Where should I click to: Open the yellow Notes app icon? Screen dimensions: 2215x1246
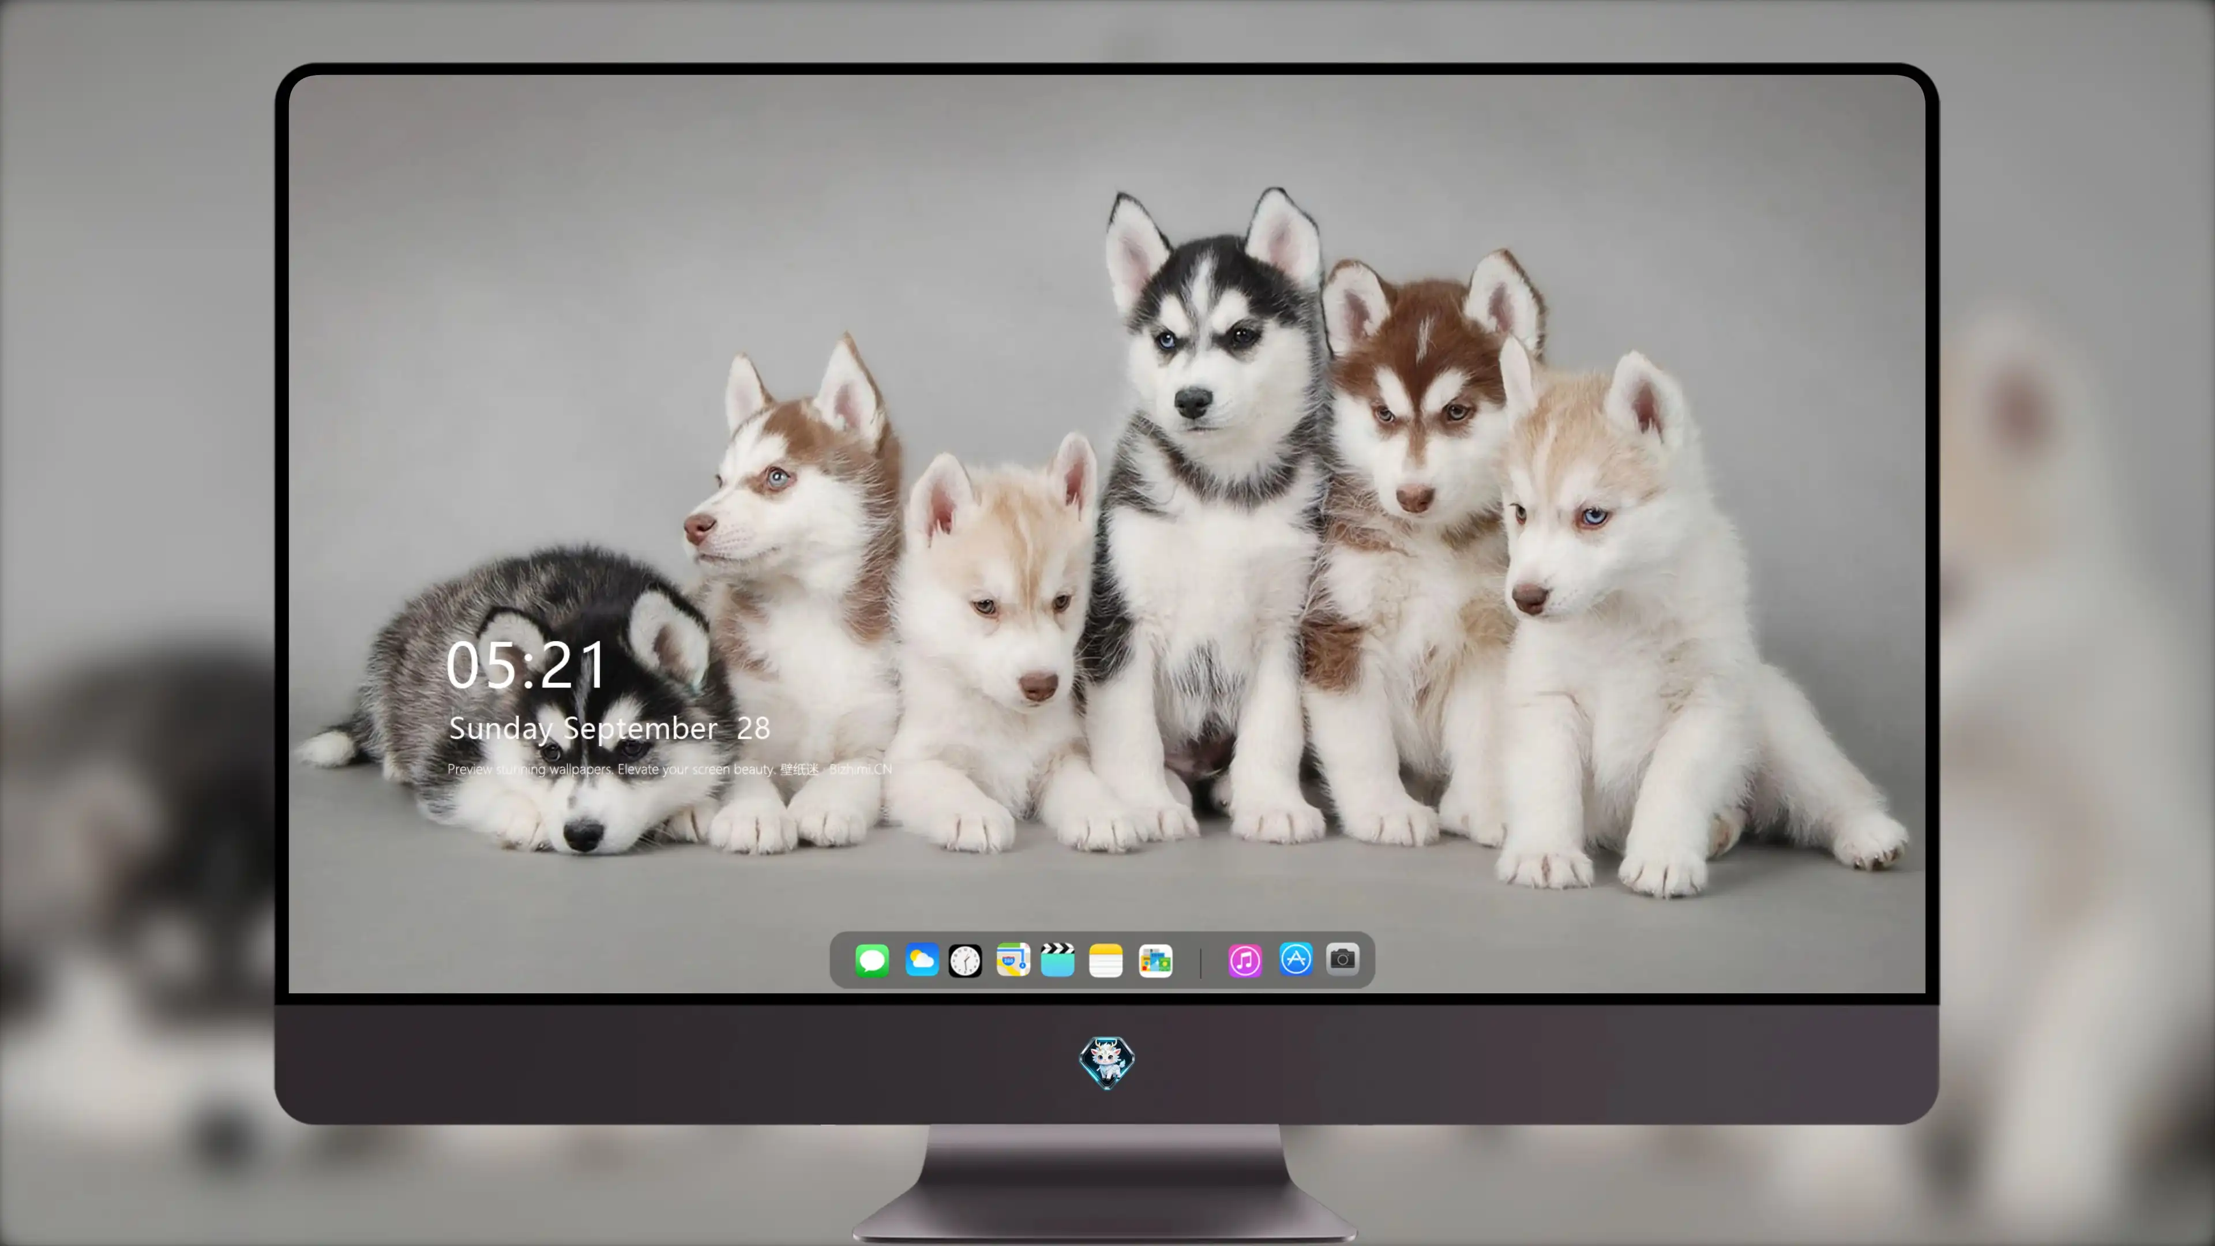[1106, 960]
